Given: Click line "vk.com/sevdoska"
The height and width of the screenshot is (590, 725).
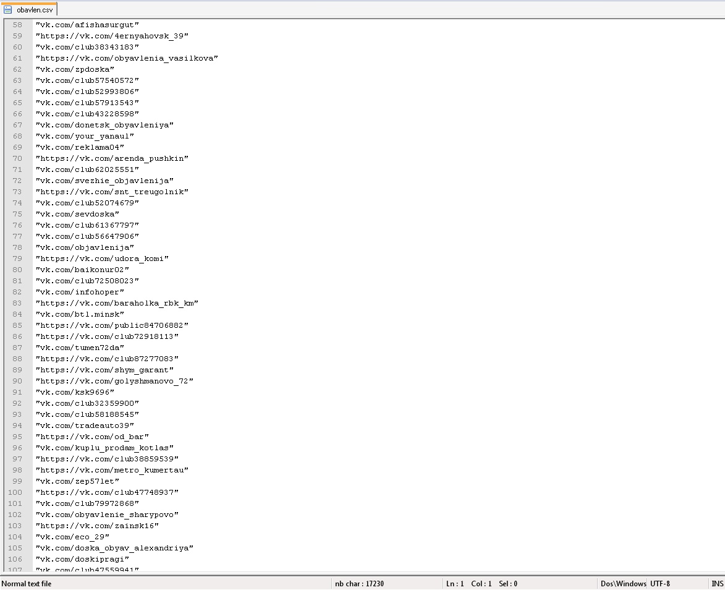Looking at the screenshot, I should click(x=78, y=214).
